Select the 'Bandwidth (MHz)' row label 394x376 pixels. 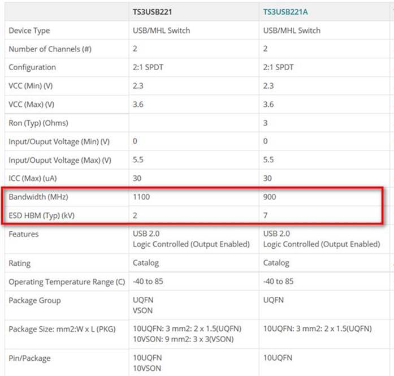point(38,197)
